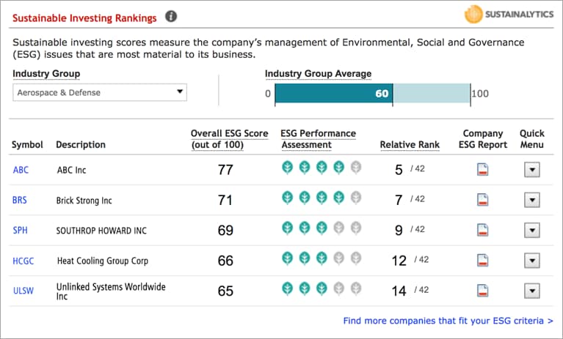Image resolution: width=563 pixels, height=339 pixels.
Task: Click the info icon beside Sustainable Investing Rankings
Action: [171, 15]
